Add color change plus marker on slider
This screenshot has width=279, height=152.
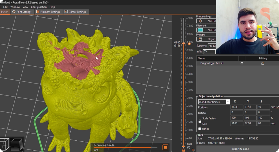pos(189,44)
